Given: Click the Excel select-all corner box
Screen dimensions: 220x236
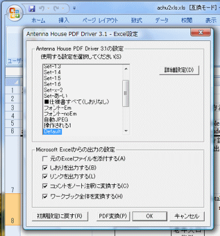Looking at the screenshot, I should pyautogui.click(x=13, y=82).
